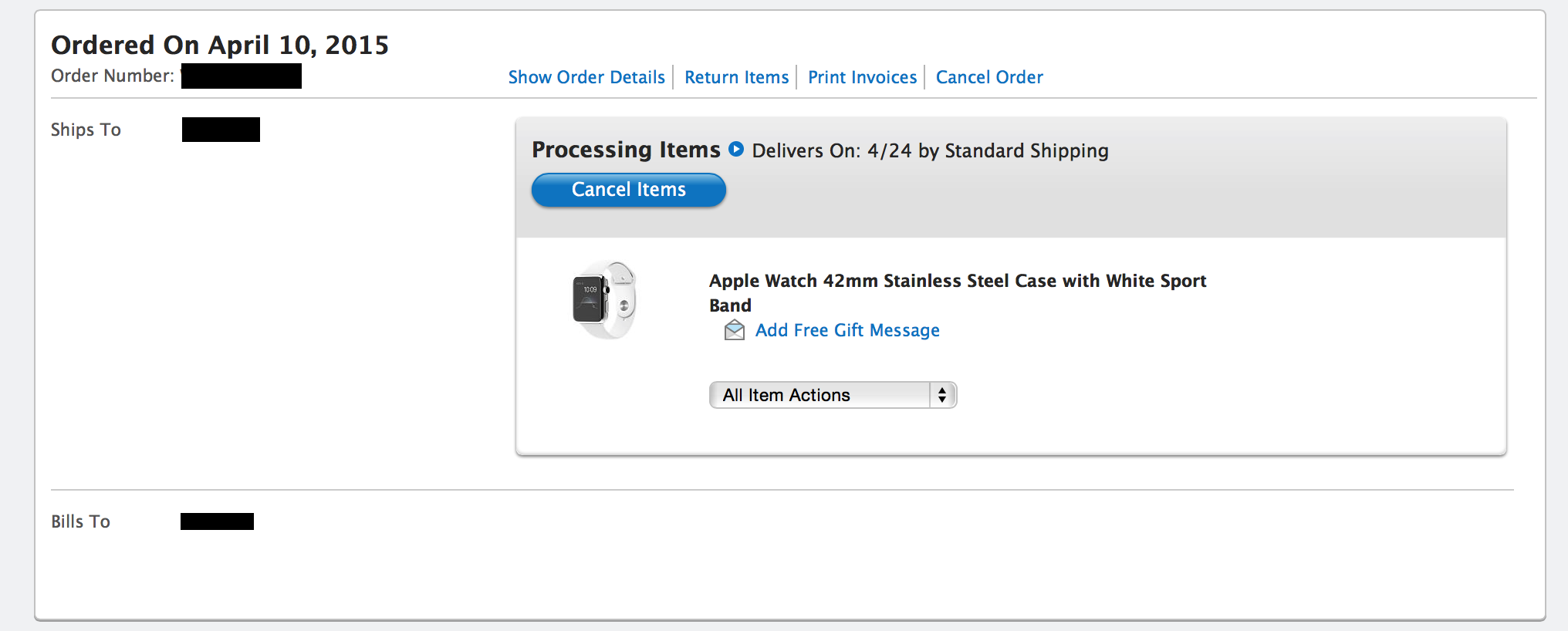Image resolution: width=1568 pixels, height=631 pixels.
Task: Click the Processing Items heading
Action: coord(626,150)
